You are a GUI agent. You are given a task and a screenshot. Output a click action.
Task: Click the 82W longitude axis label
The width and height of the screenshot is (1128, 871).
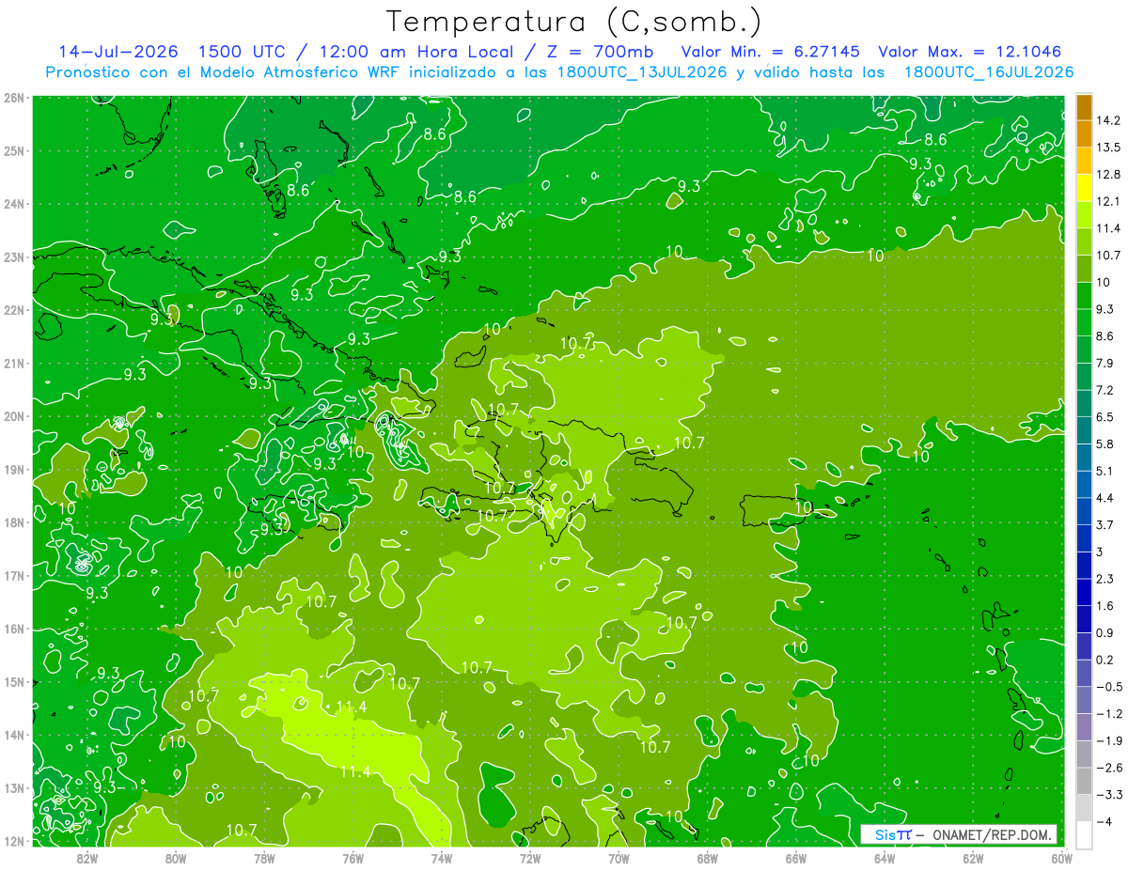point(86,858)
